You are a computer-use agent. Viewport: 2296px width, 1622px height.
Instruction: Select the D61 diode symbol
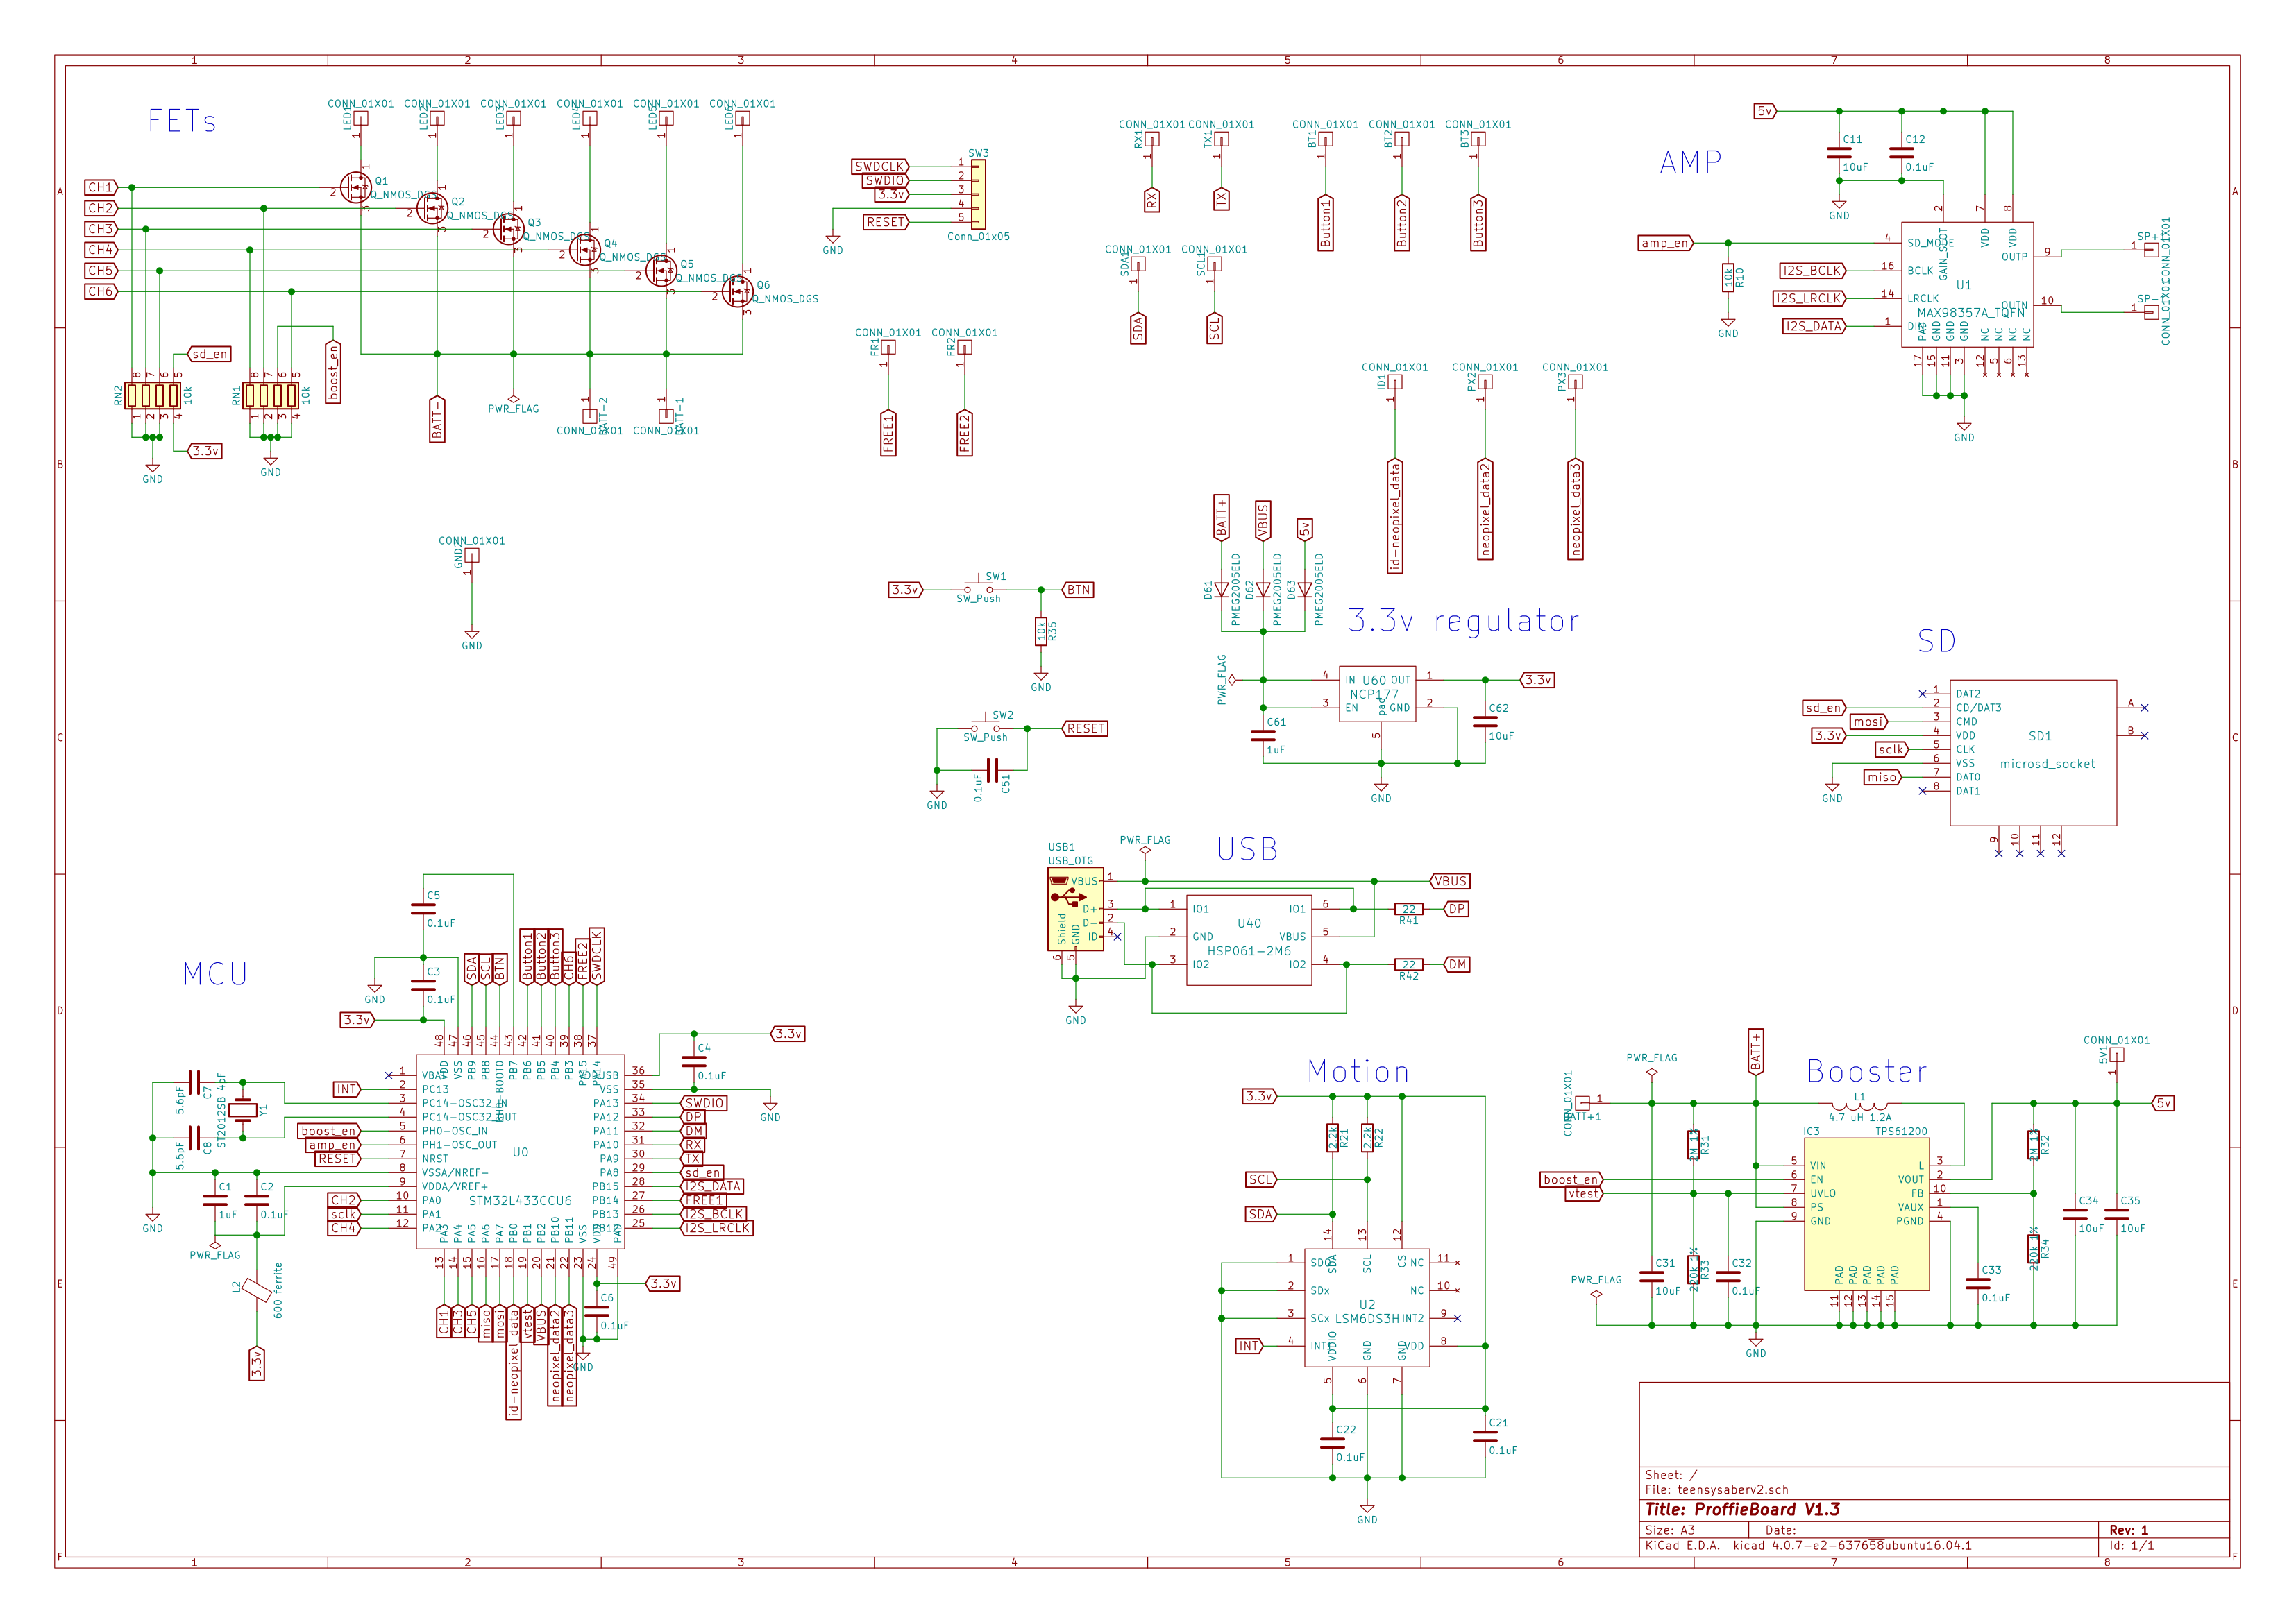[1221, 590]
